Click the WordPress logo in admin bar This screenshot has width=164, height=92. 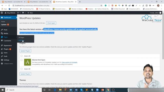(x=2, y=13)
